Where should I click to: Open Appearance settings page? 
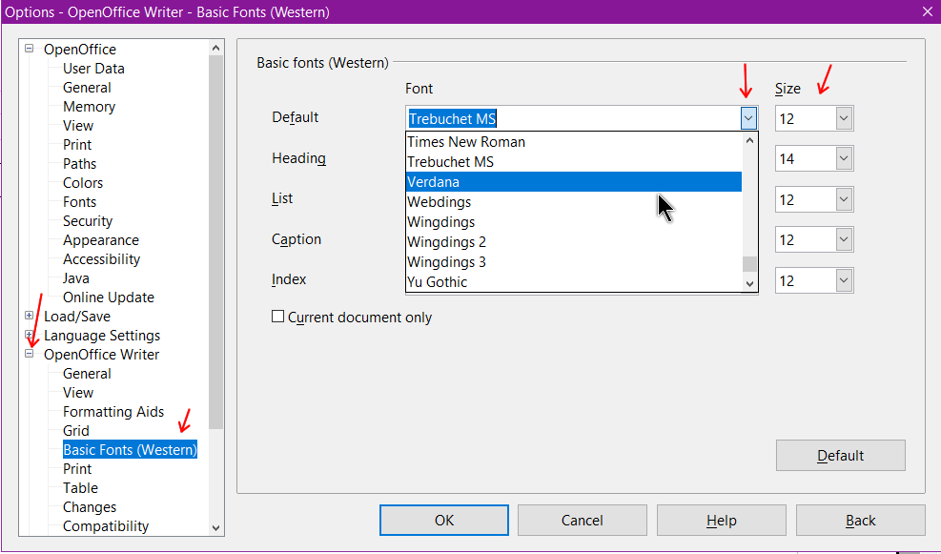pos(101,240)
